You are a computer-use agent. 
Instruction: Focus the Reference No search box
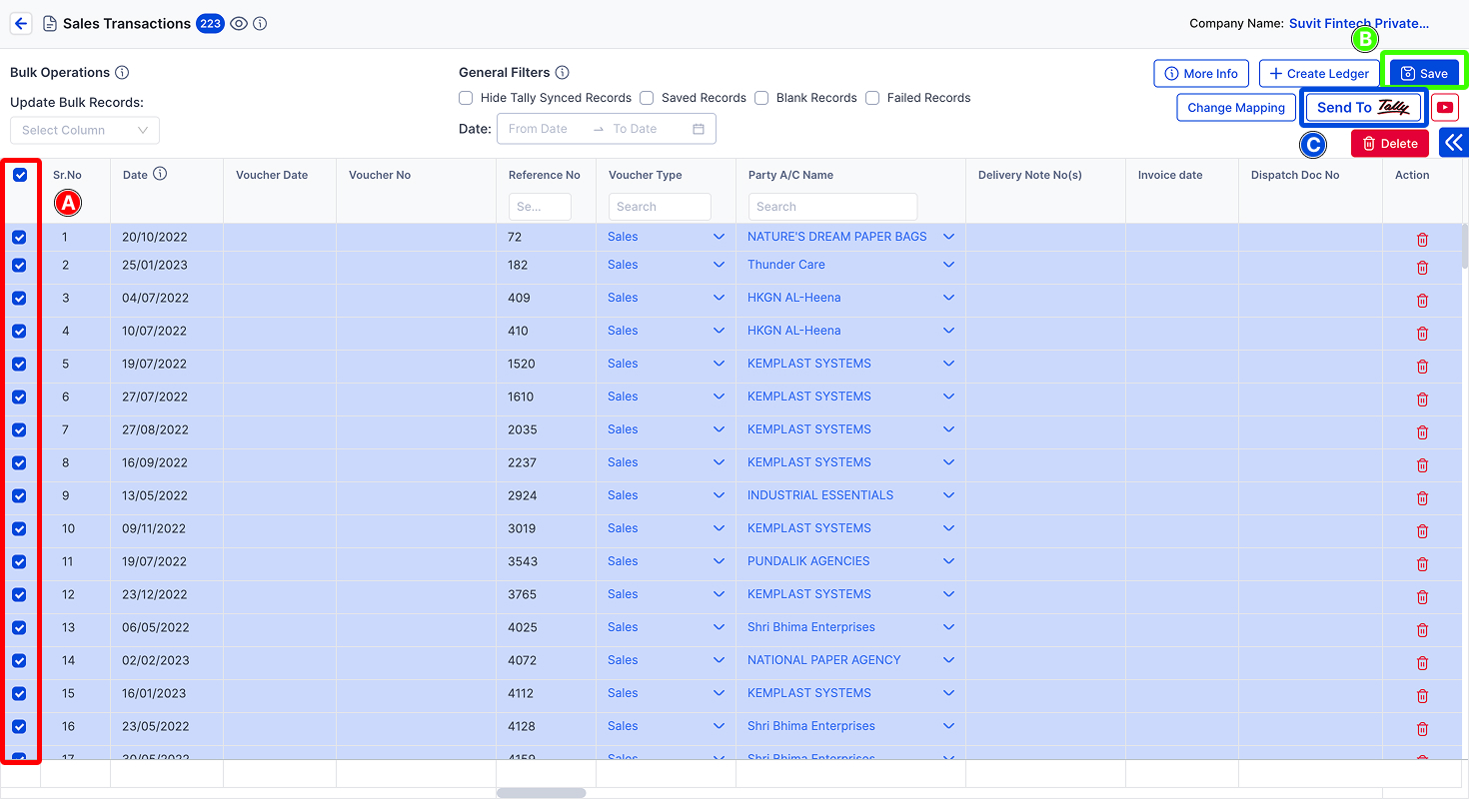tap(540, 207)
